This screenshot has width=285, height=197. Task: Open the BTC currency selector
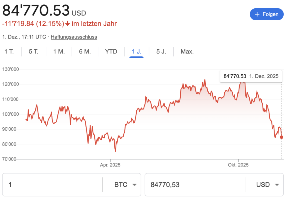click(121, 184)
